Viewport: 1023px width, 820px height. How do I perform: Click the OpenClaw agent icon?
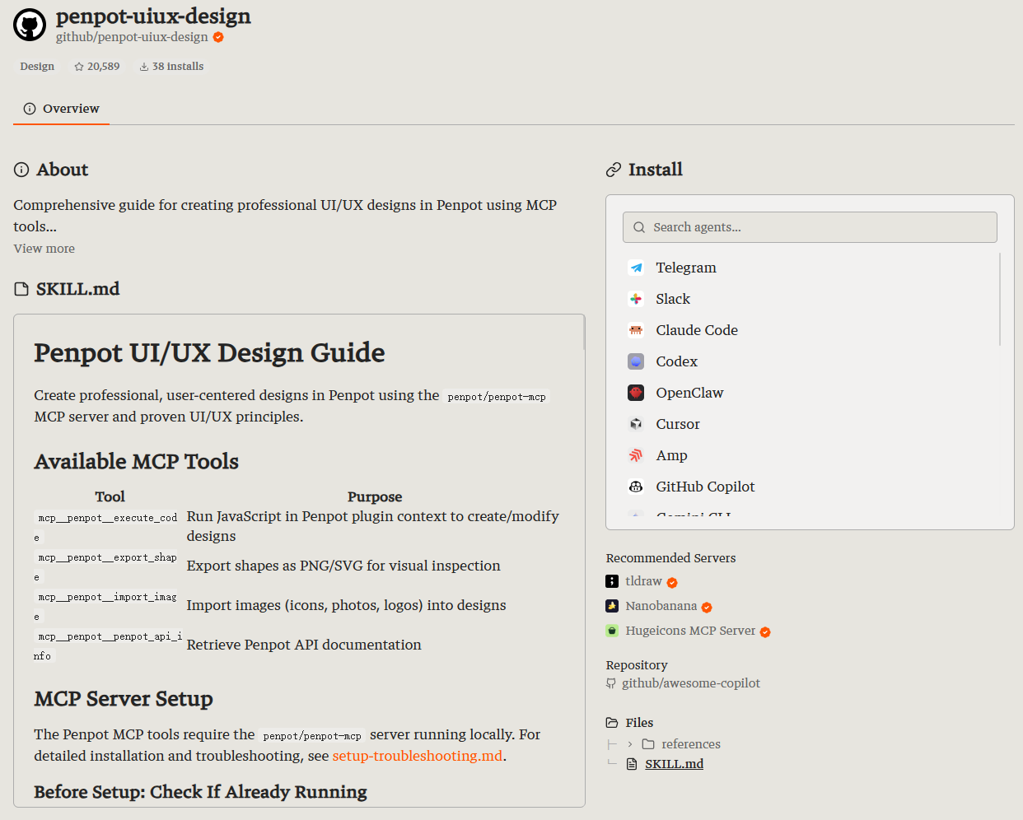coord(636,393)
